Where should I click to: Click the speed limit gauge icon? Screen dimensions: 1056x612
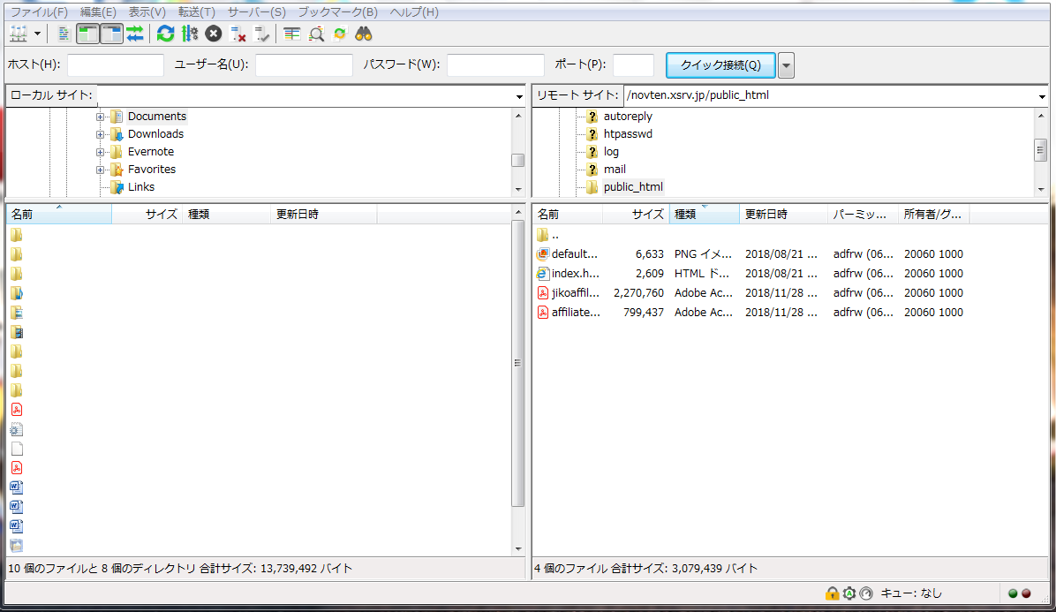point(865,593)
